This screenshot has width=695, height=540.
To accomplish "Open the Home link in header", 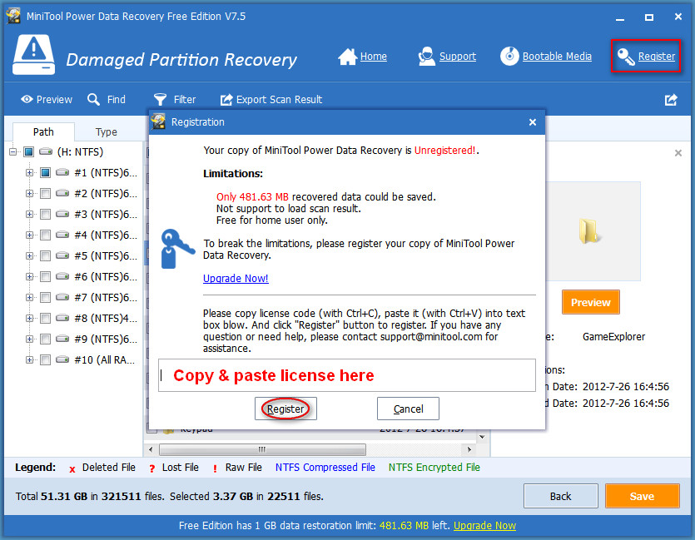I will point(373,57).
